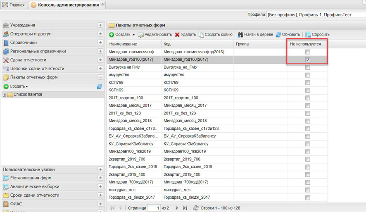
Task: Click the page number input field
Action: point(153,208)
